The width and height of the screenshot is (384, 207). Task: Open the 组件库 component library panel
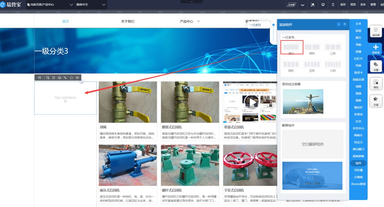[x=376, y=31]
